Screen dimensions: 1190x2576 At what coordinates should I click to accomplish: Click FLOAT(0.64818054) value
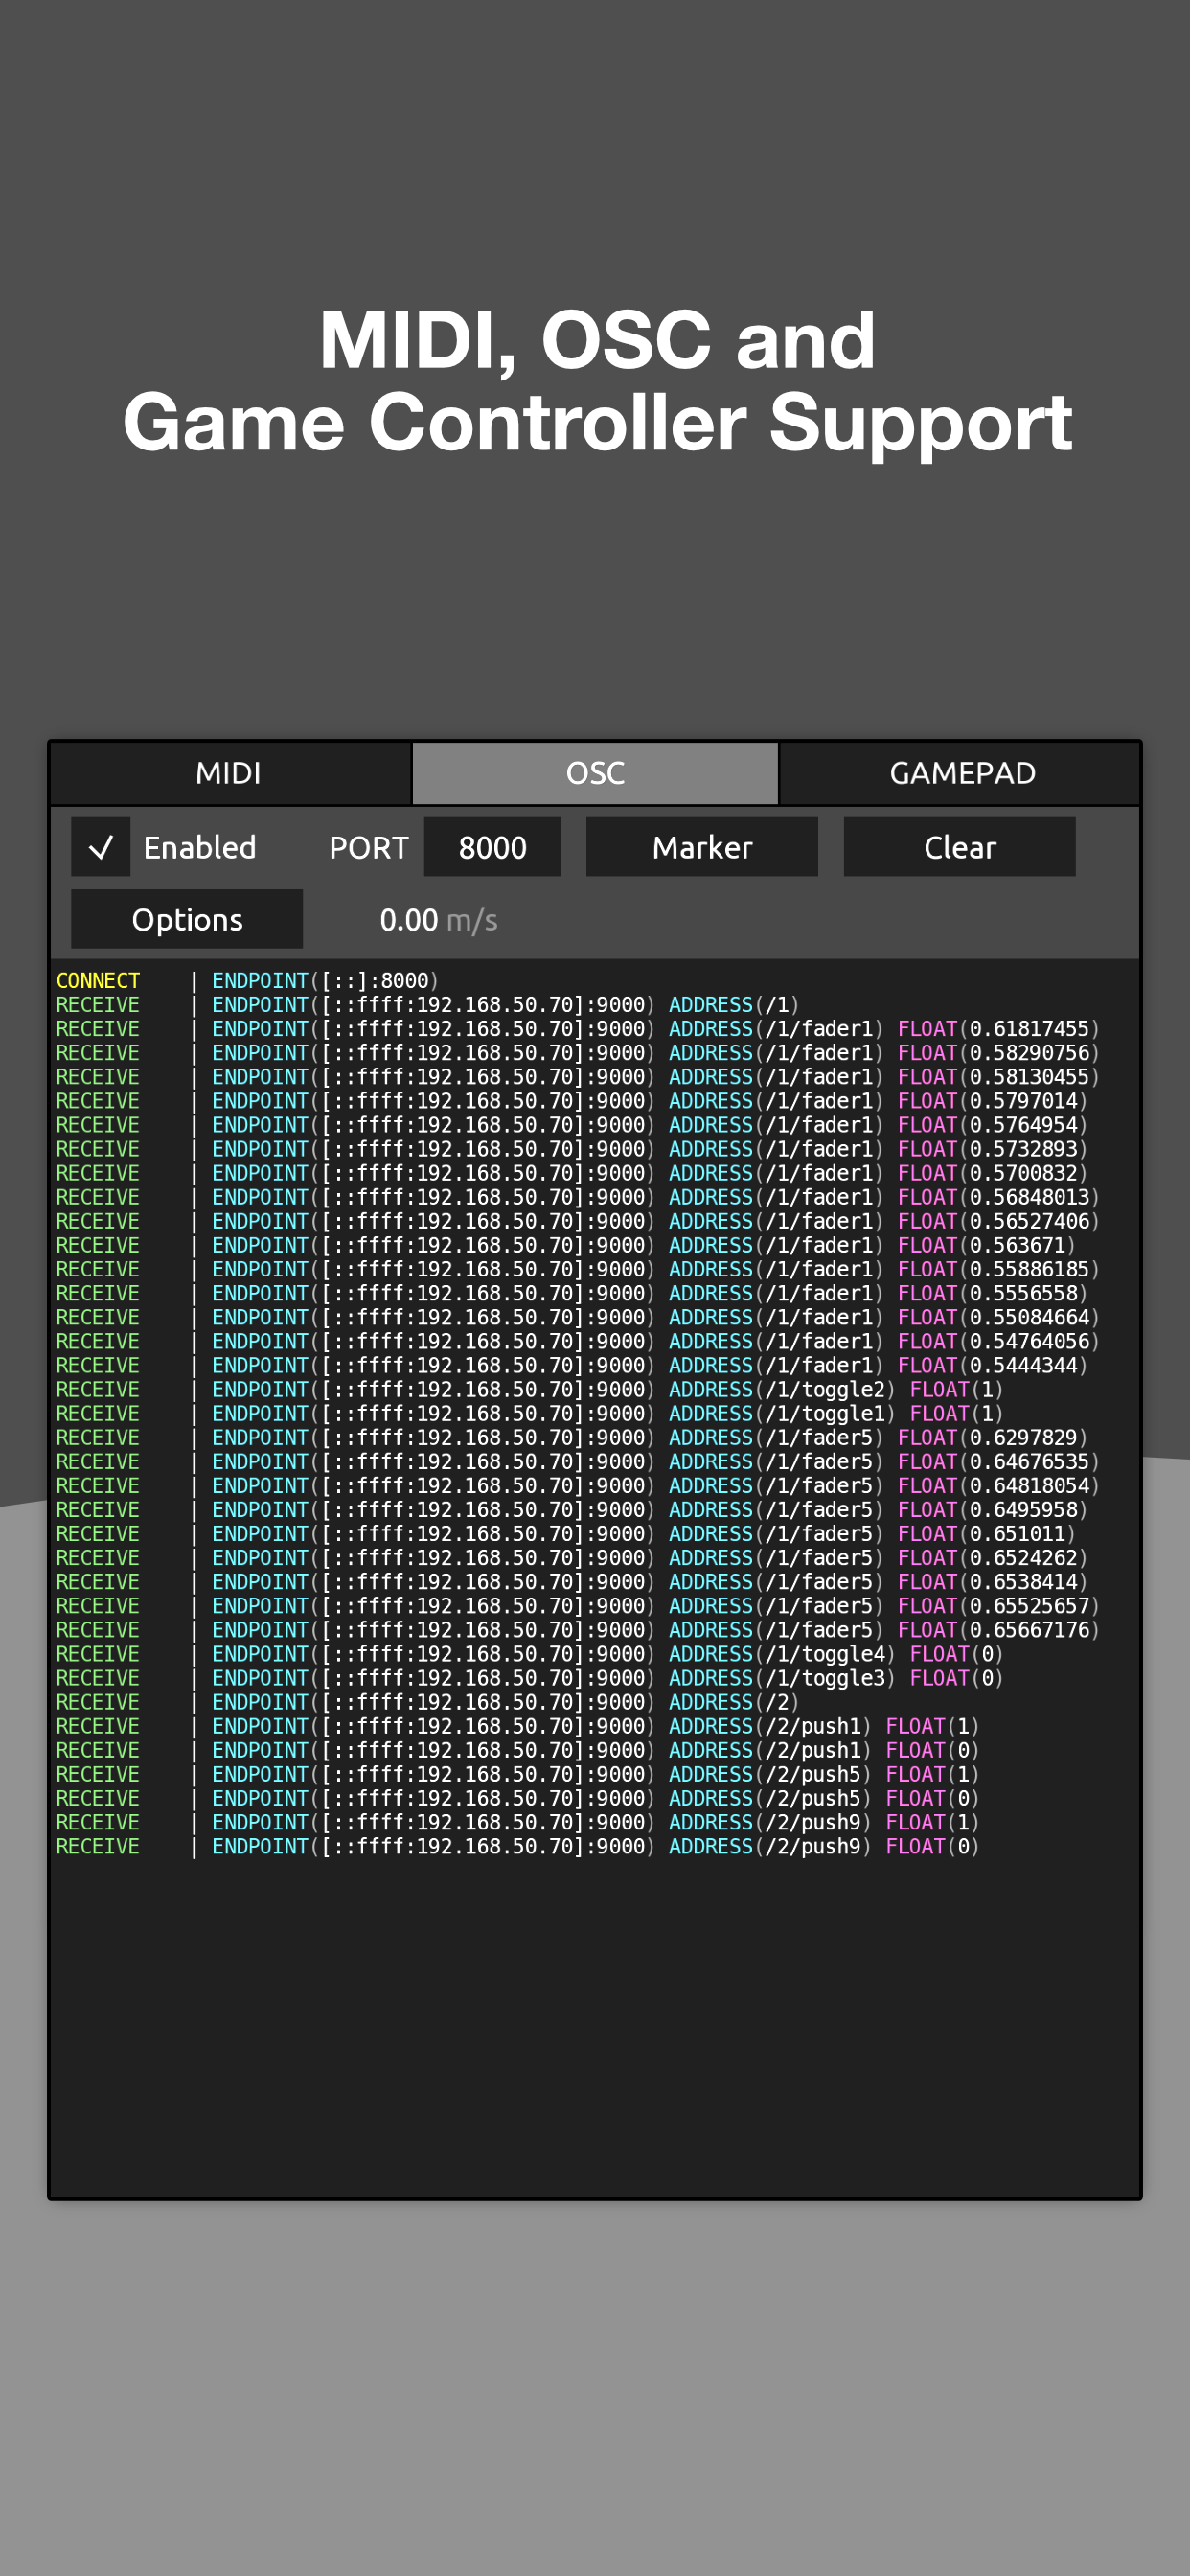pyautogui.click(x=998, y=1485)
